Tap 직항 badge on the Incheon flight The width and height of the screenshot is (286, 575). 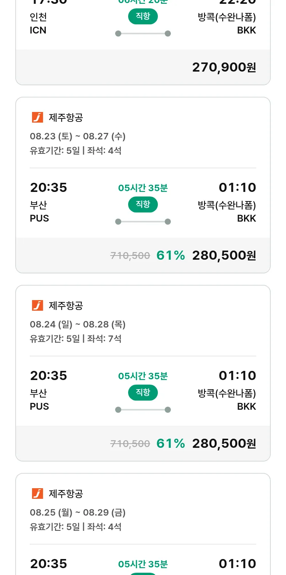tap(143, 16)
